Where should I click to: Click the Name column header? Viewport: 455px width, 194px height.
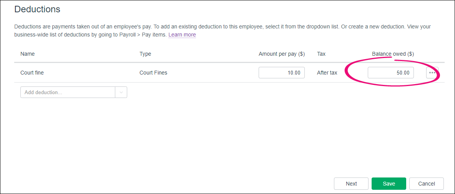point(28,54)
